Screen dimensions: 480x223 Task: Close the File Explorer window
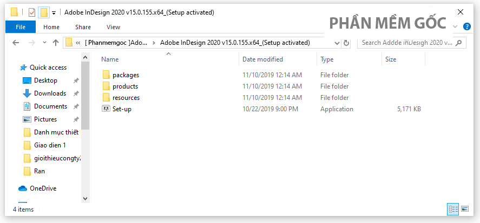[x=460, y=12]
